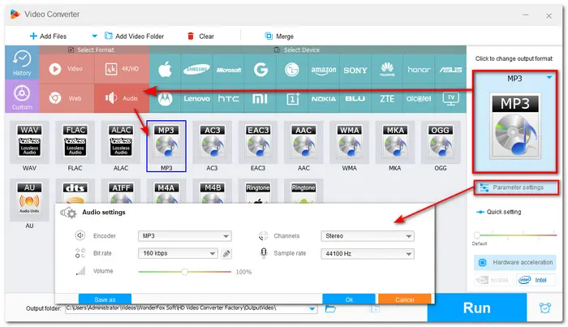
Task: Click the edit pencil beside Bit rate
Action: (226, 254)
